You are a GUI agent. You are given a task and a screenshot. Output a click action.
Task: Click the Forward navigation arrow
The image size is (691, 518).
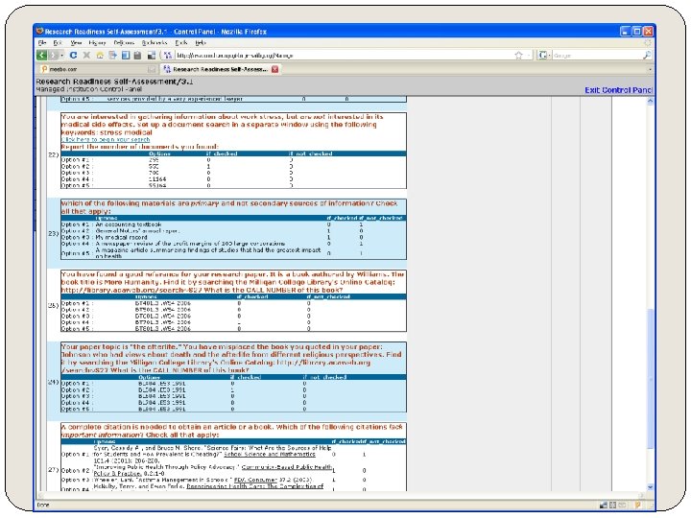pyautogui.click(x=54, y=55)
